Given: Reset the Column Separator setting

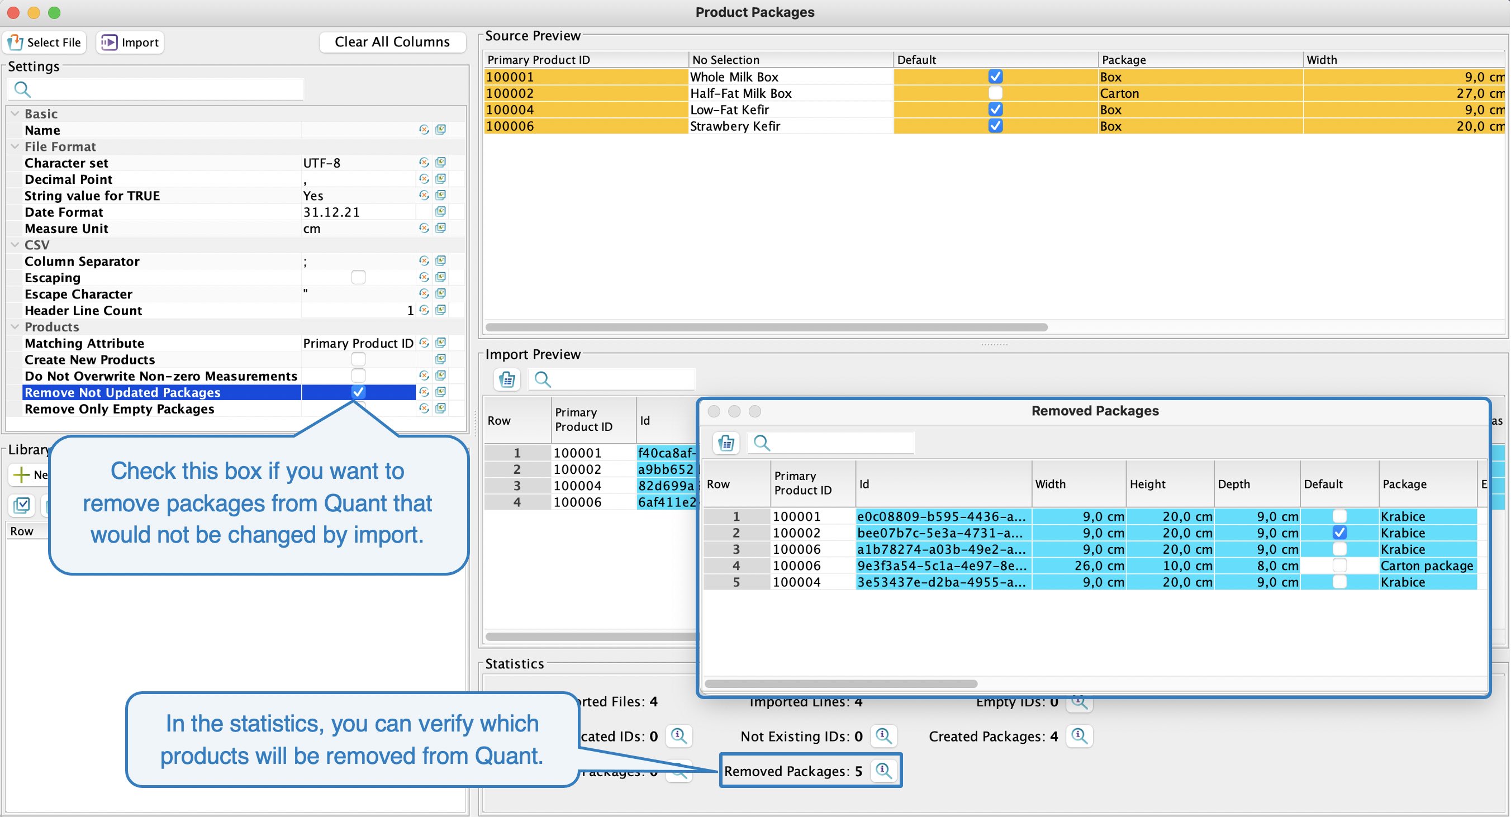Looking at the screenshot, I should pos(424,261).
